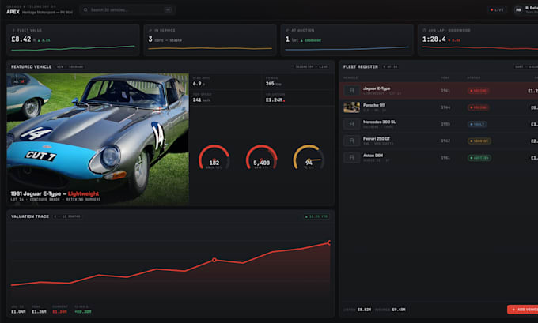Select the Aston DB4 row
The image size is (538, 323).
click(x=438, y=158)
